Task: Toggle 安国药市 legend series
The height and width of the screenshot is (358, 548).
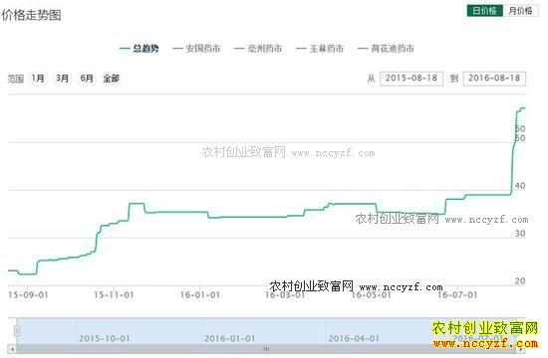Action: 196,49
